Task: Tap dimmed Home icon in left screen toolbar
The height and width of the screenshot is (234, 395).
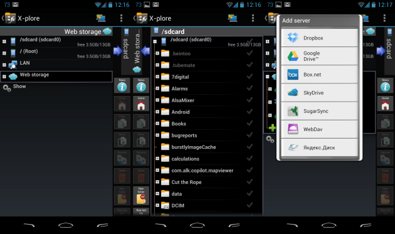Action: pos(122,104)
